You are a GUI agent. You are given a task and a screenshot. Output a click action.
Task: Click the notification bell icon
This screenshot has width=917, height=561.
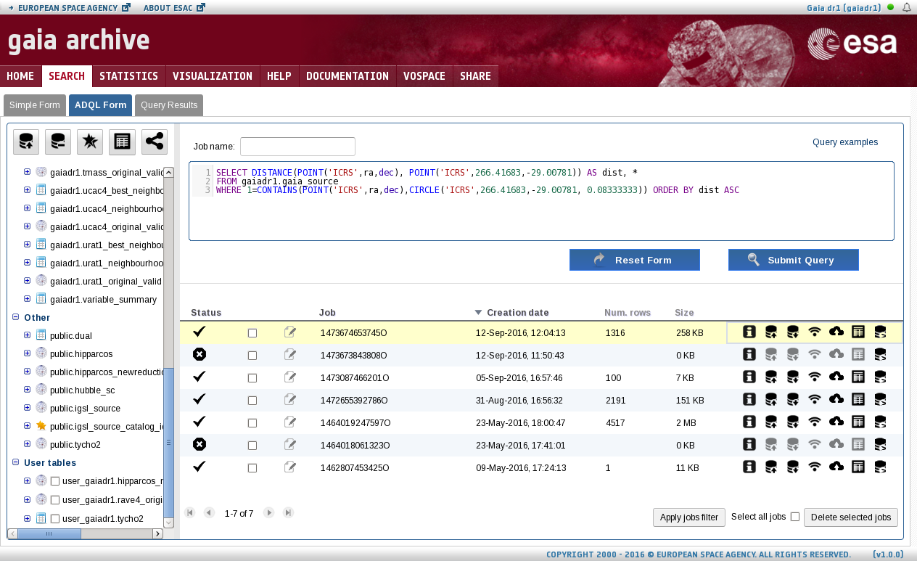(906, 7)
